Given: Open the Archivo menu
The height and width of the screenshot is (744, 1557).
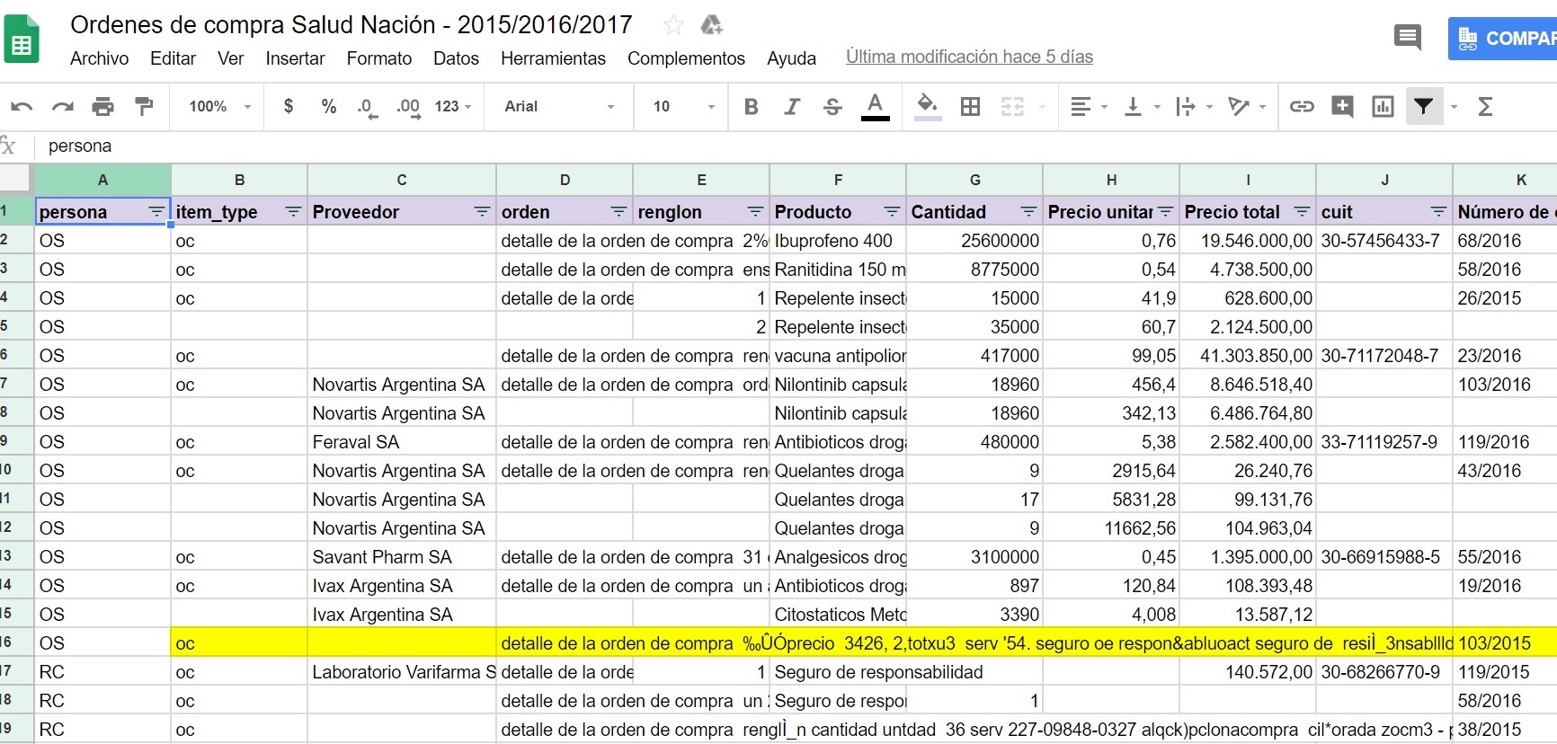Looking at the screenshot, I should coord(100,58).
